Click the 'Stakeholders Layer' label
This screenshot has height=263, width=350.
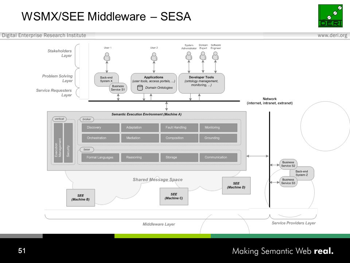coord(59,53)
